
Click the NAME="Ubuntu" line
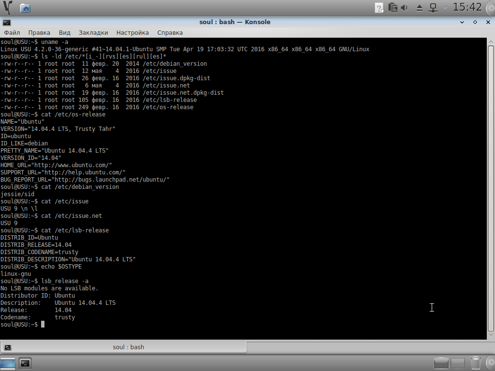(x=22, y=122)
